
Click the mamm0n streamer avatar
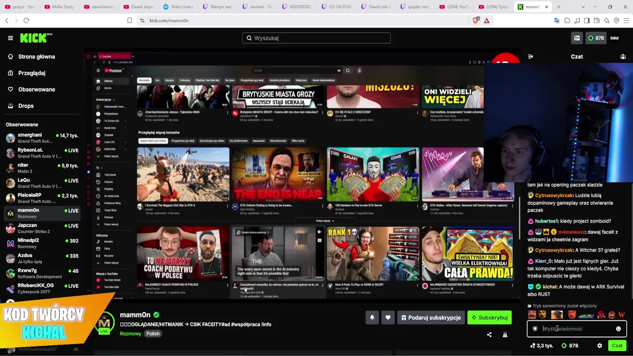(104, 323)
